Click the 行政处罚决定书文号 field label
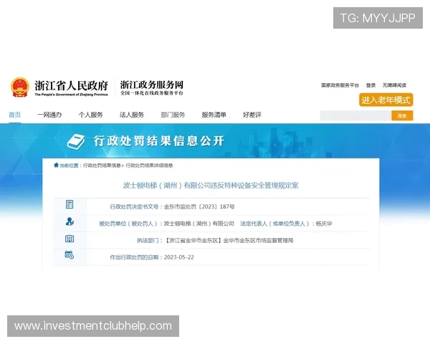430x344 pixels. pos(135,206)
